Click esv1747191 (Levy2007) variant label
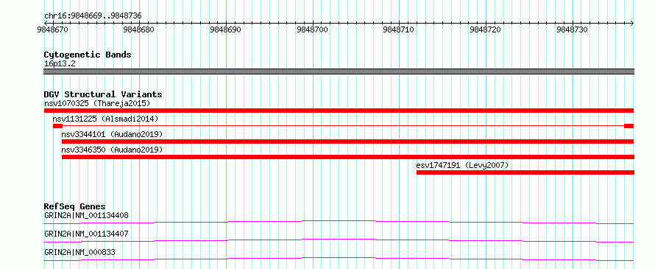Viewport: 655px width, 269px height. (462, 165)
